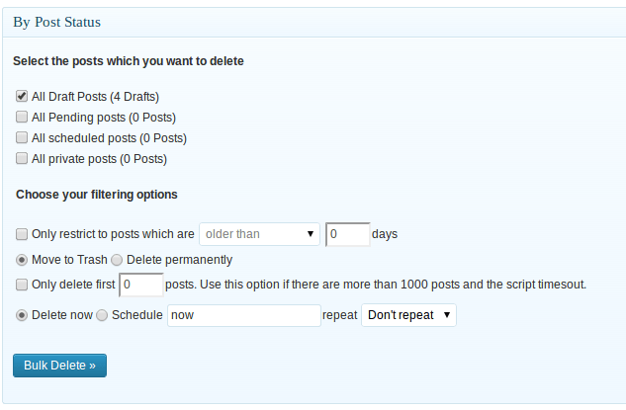Click the Bulk Delete button
Viewport: 626px width, 410px height.
tap(60, 366)
